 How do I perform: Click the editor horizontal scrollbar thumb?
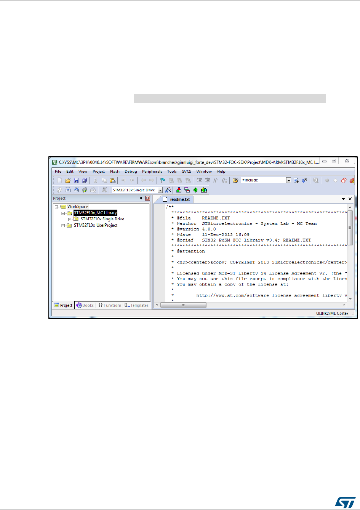click(183, 305)
